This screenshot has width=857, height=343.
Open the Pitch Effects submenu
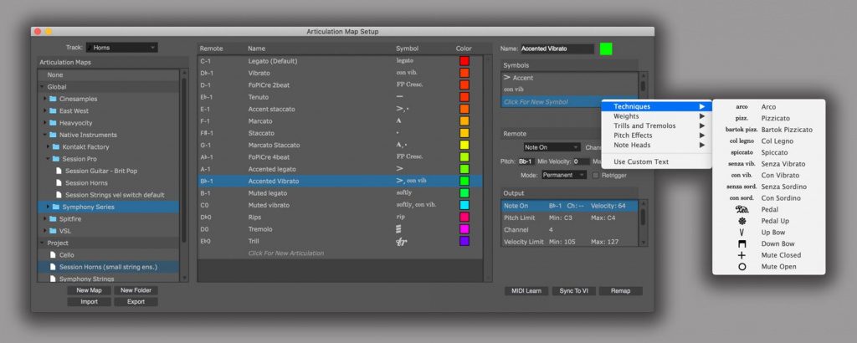[657, 136]
